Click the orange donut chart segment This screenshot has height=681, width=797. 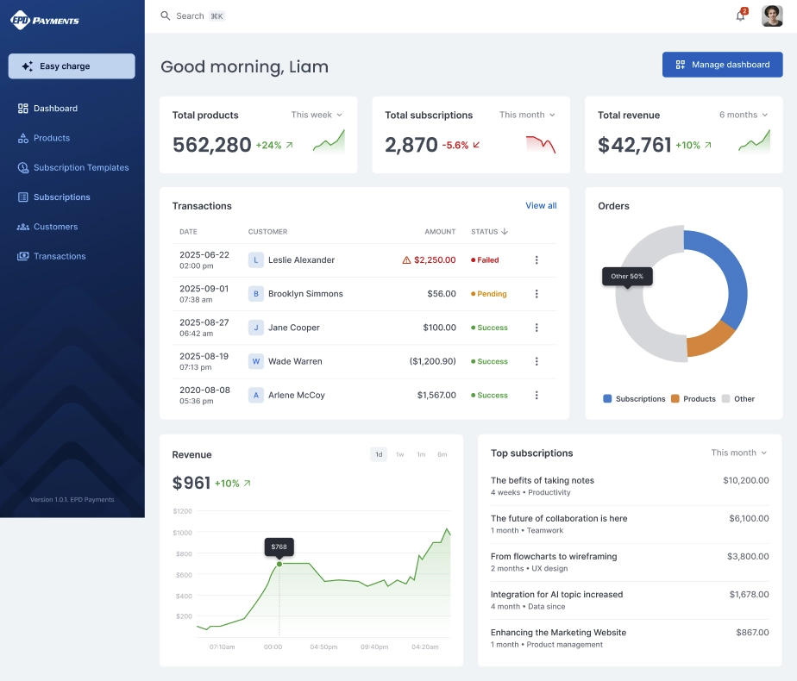pyautogui.click(x=710, y=340)
